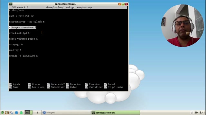
Task: Click the line 'xscreensaver --no-splash &'
Action: (27, 22)
